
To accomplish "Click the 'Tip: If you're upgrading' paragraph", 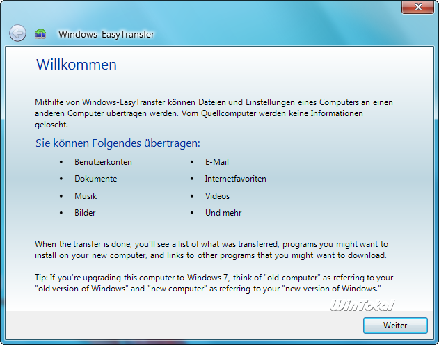I will [x=214, y=283].
